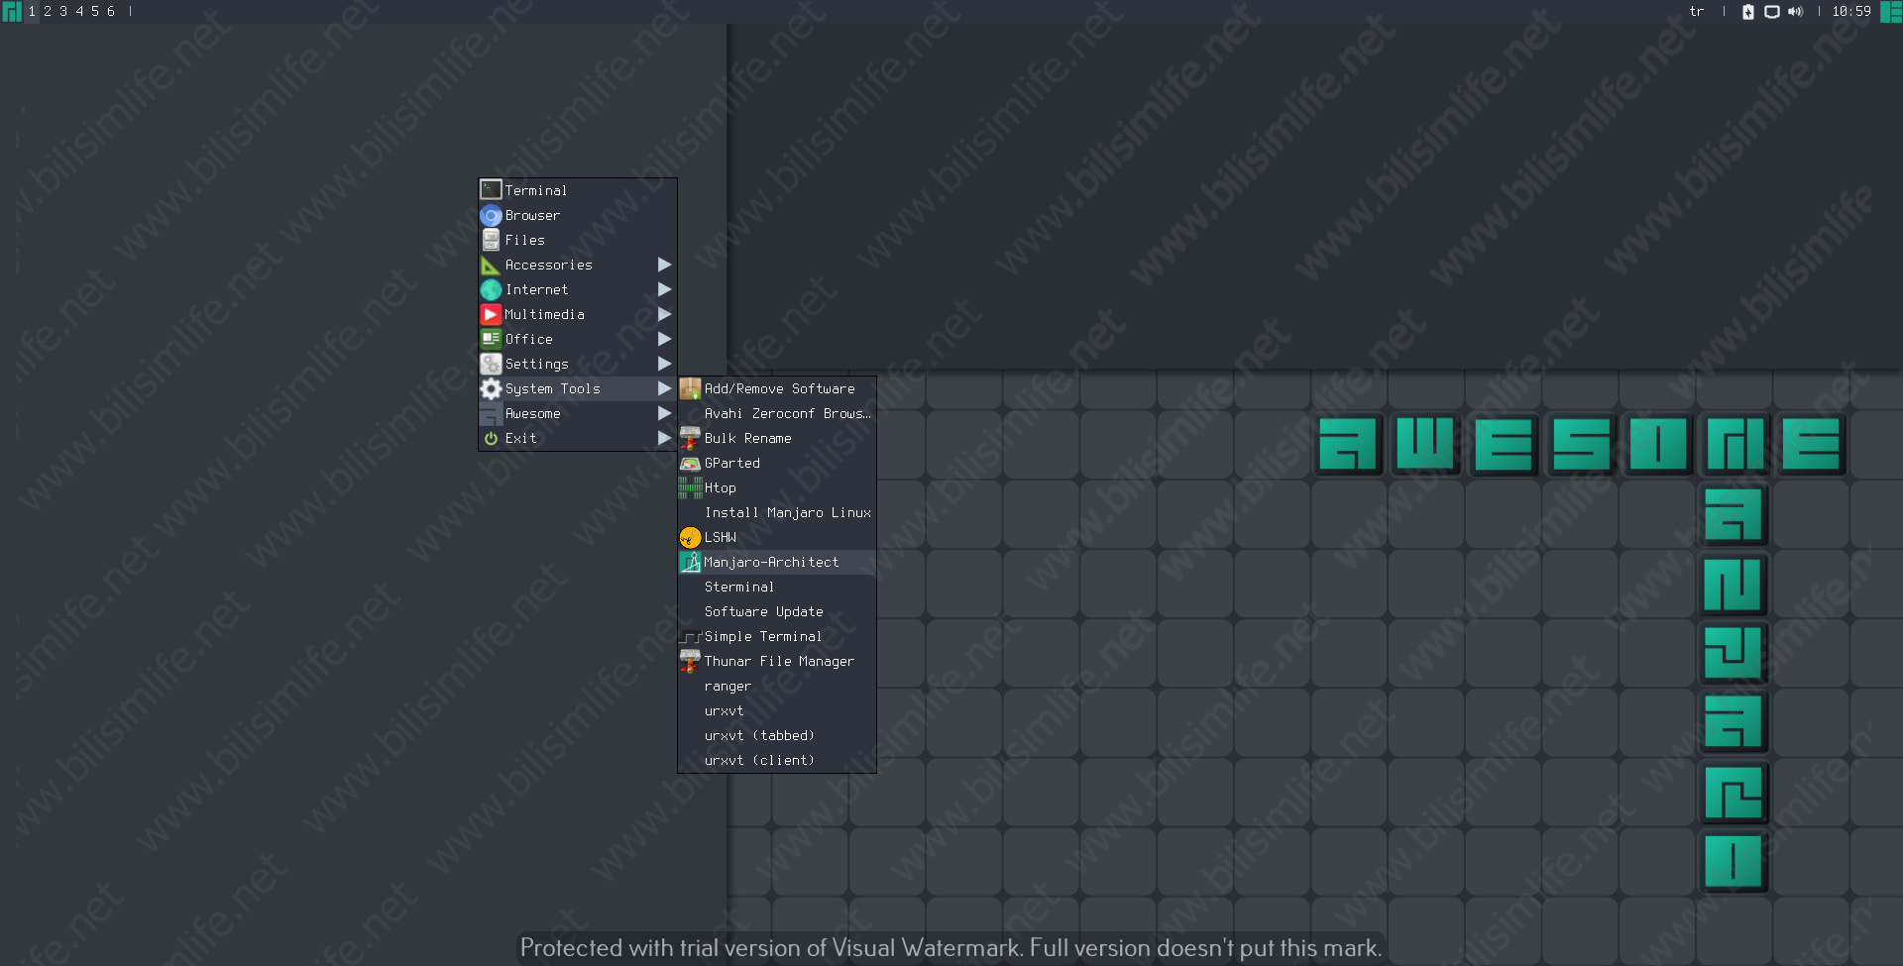
Task: Click the System Tools gear icon
Action: 491,388
